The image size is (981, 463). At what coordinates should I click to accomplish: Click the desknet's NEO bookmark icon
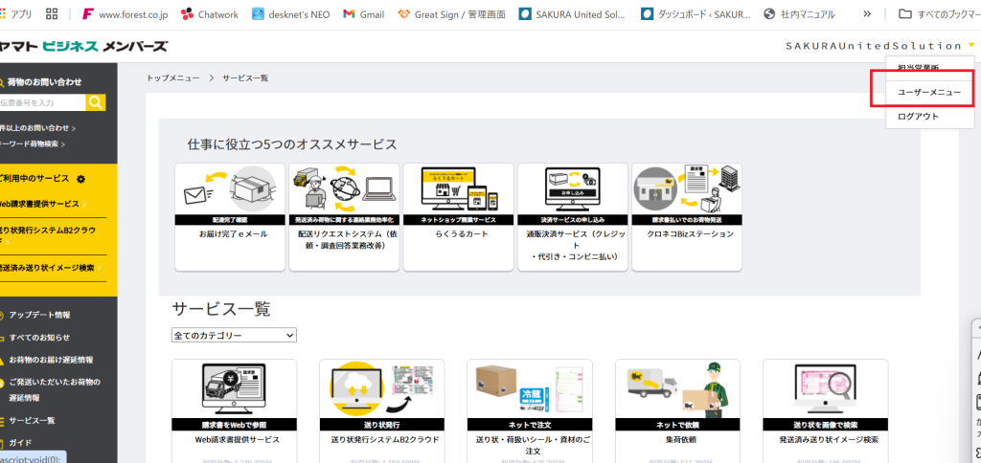[x=260, y=14]
